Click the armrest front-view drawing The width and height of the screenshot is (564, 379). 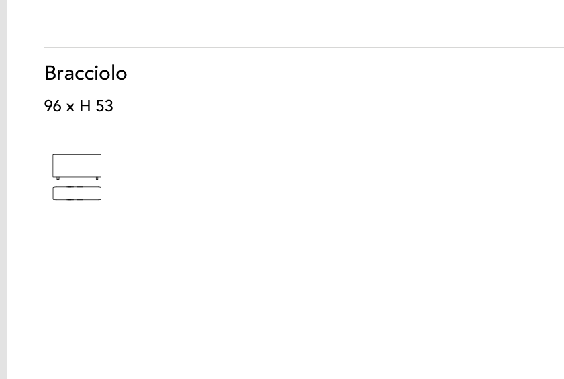(x=77, y=166)
